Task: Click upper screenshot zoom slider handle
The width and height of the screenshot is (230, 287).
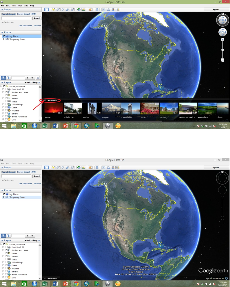Action: 223,50
